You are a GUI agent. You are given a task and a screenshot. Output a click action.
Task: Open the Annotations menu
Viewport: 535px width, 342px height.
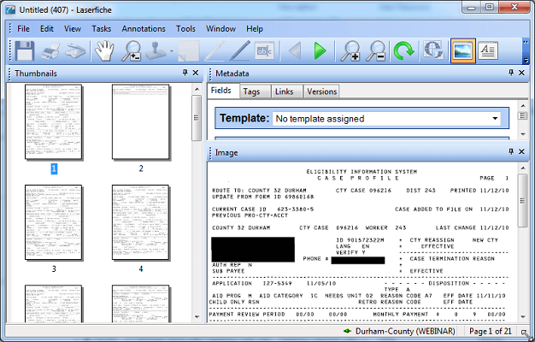(x=144, y=29)
